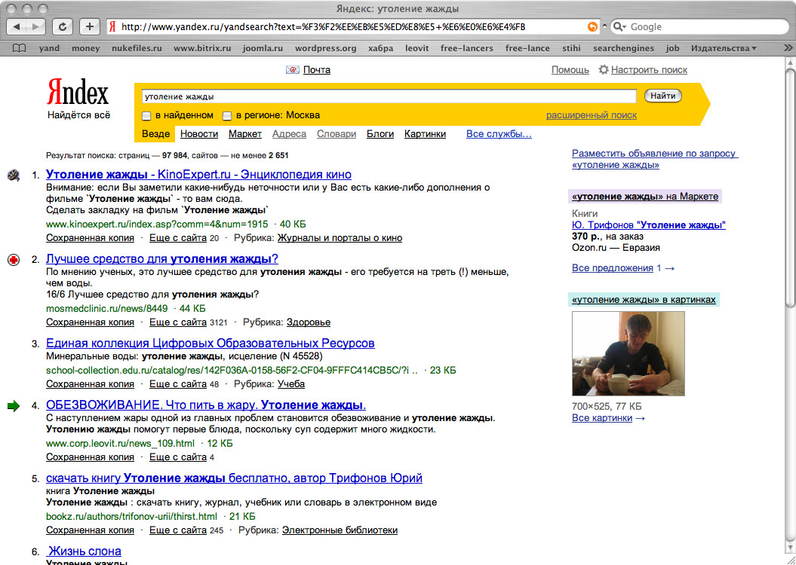This screenshot has width=796, height=565.
Task: Open '«утоление жажды» на Маркете' heading link
Action: pos(644,197)
